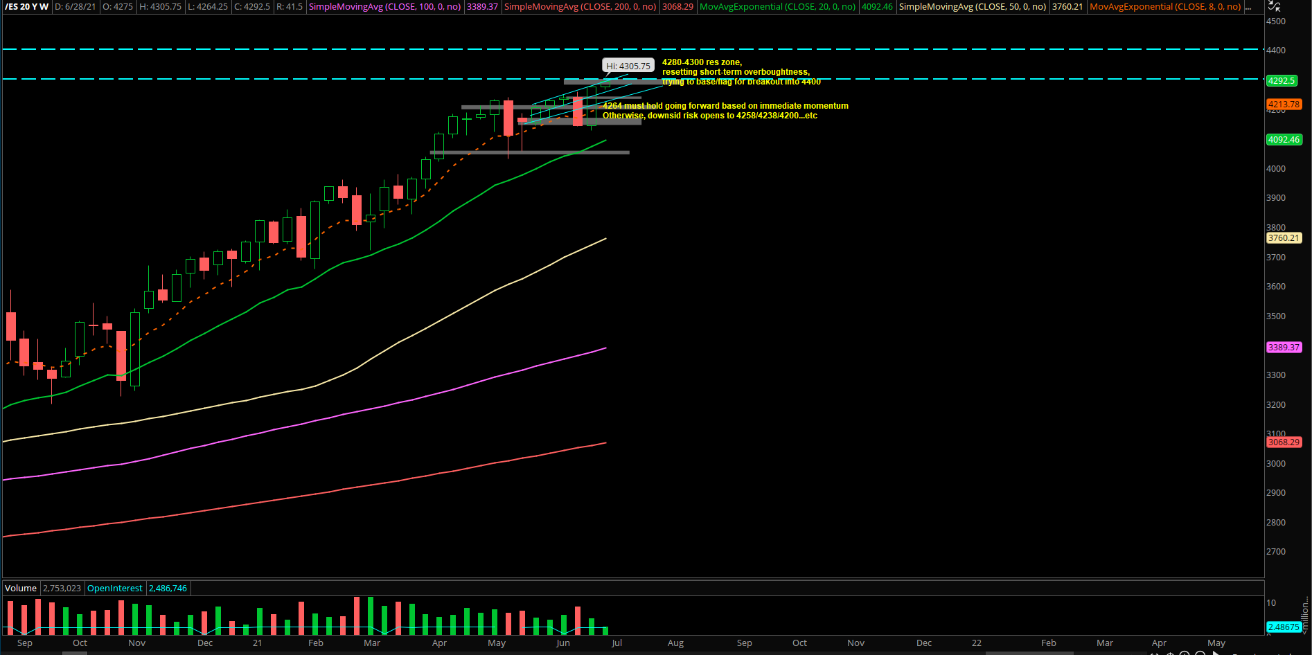Click the 4092.46 value in study header
Viewport: 1312px width, 655px height.
point(877,6)
